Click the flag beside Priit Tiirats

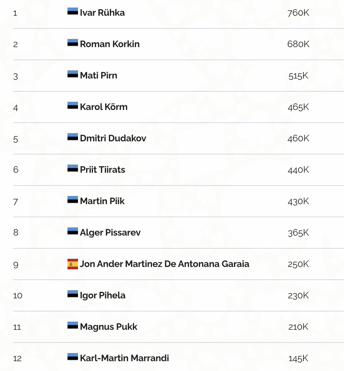coord(72,168)
